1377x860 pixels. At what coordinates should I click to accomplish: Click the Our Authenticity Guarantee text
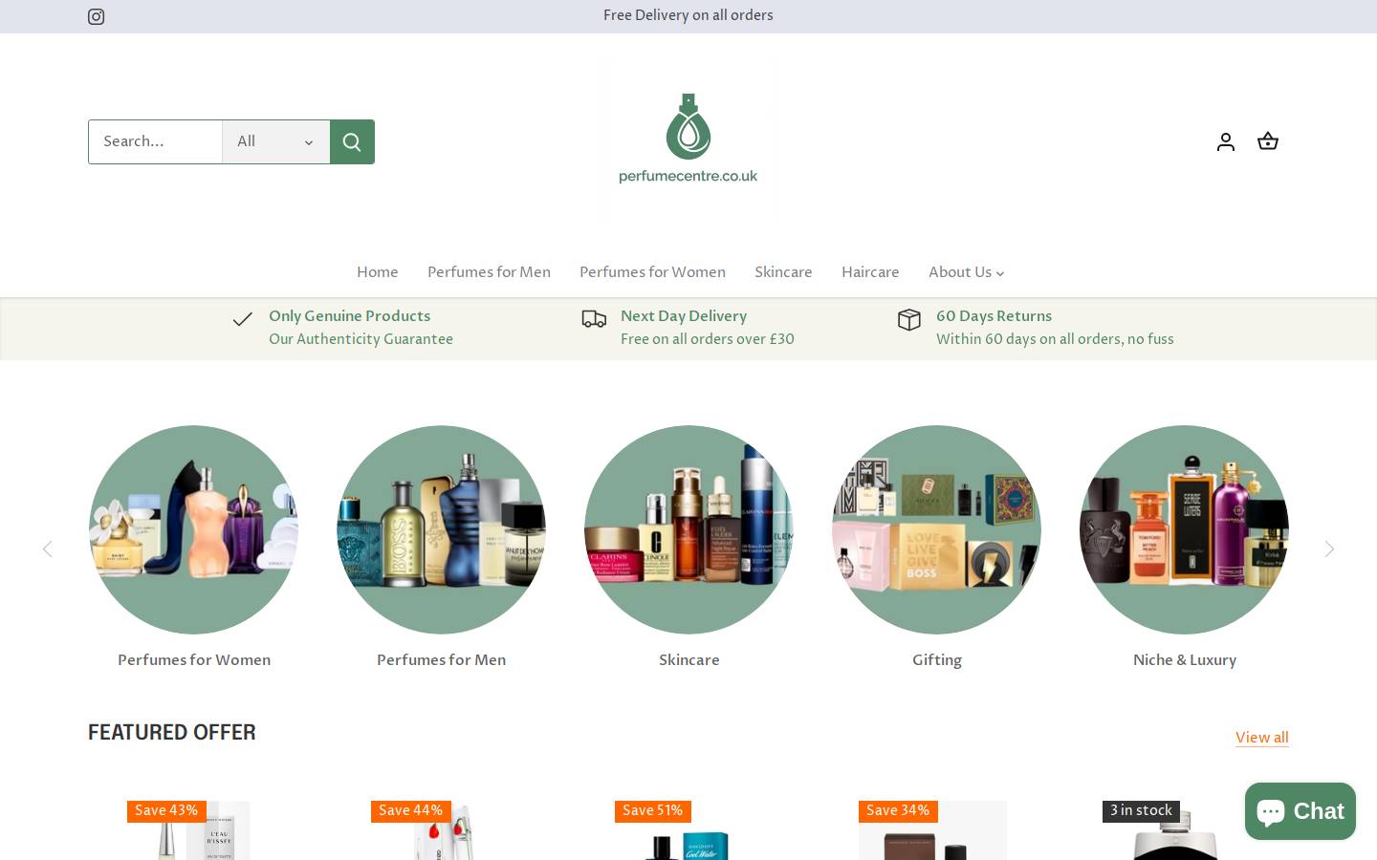coord(361,339)
